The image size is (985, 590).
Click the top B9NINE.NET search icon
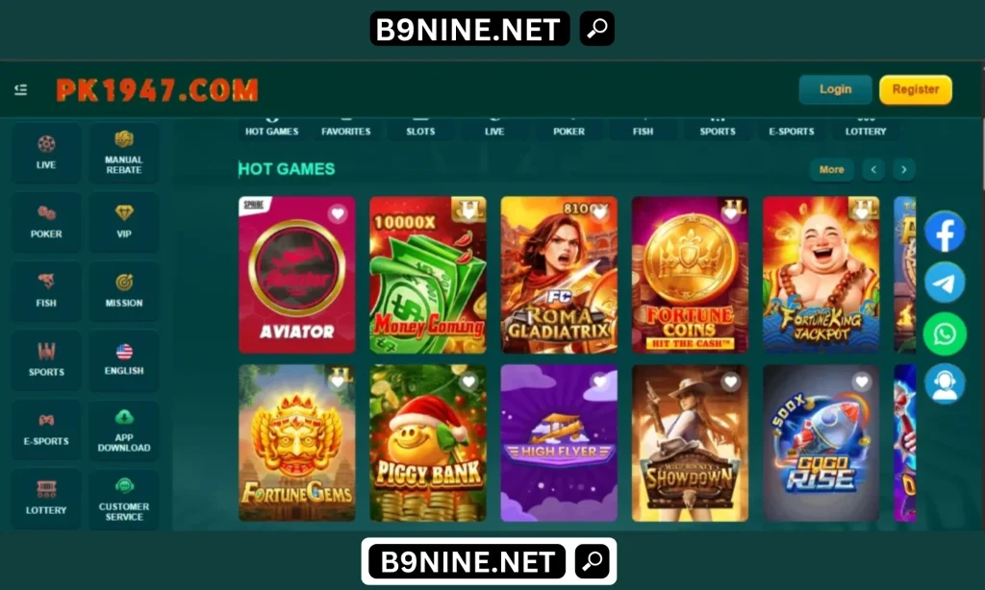[x=596, y=28]
